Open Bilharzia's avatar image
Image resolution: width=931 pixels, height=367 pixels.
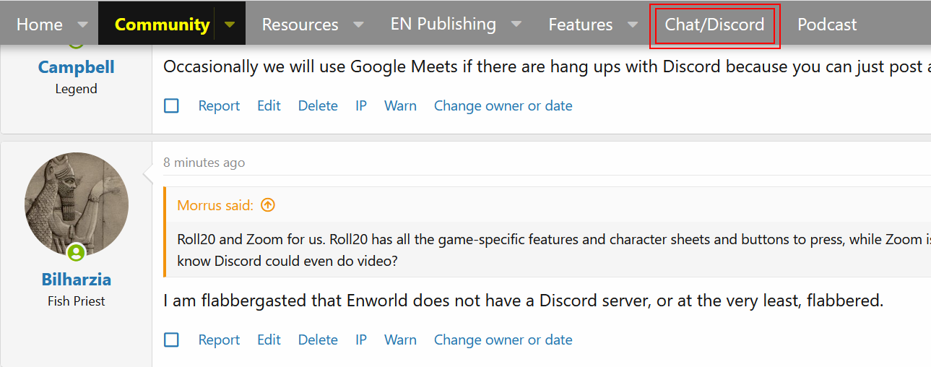(x=77, y=204)
